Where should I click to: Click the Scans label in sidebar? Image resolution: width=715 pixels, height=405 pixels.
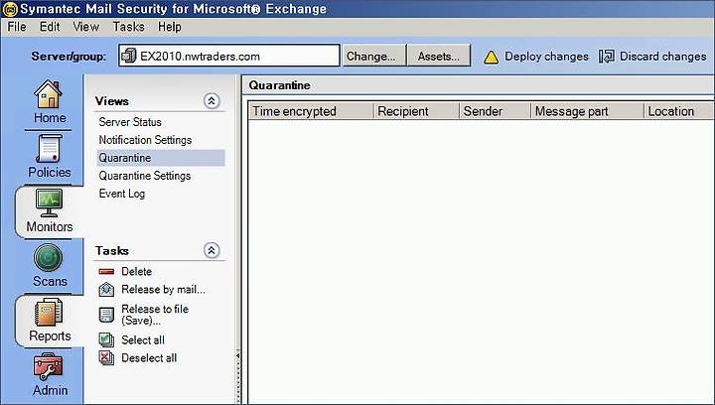point(50,281)
